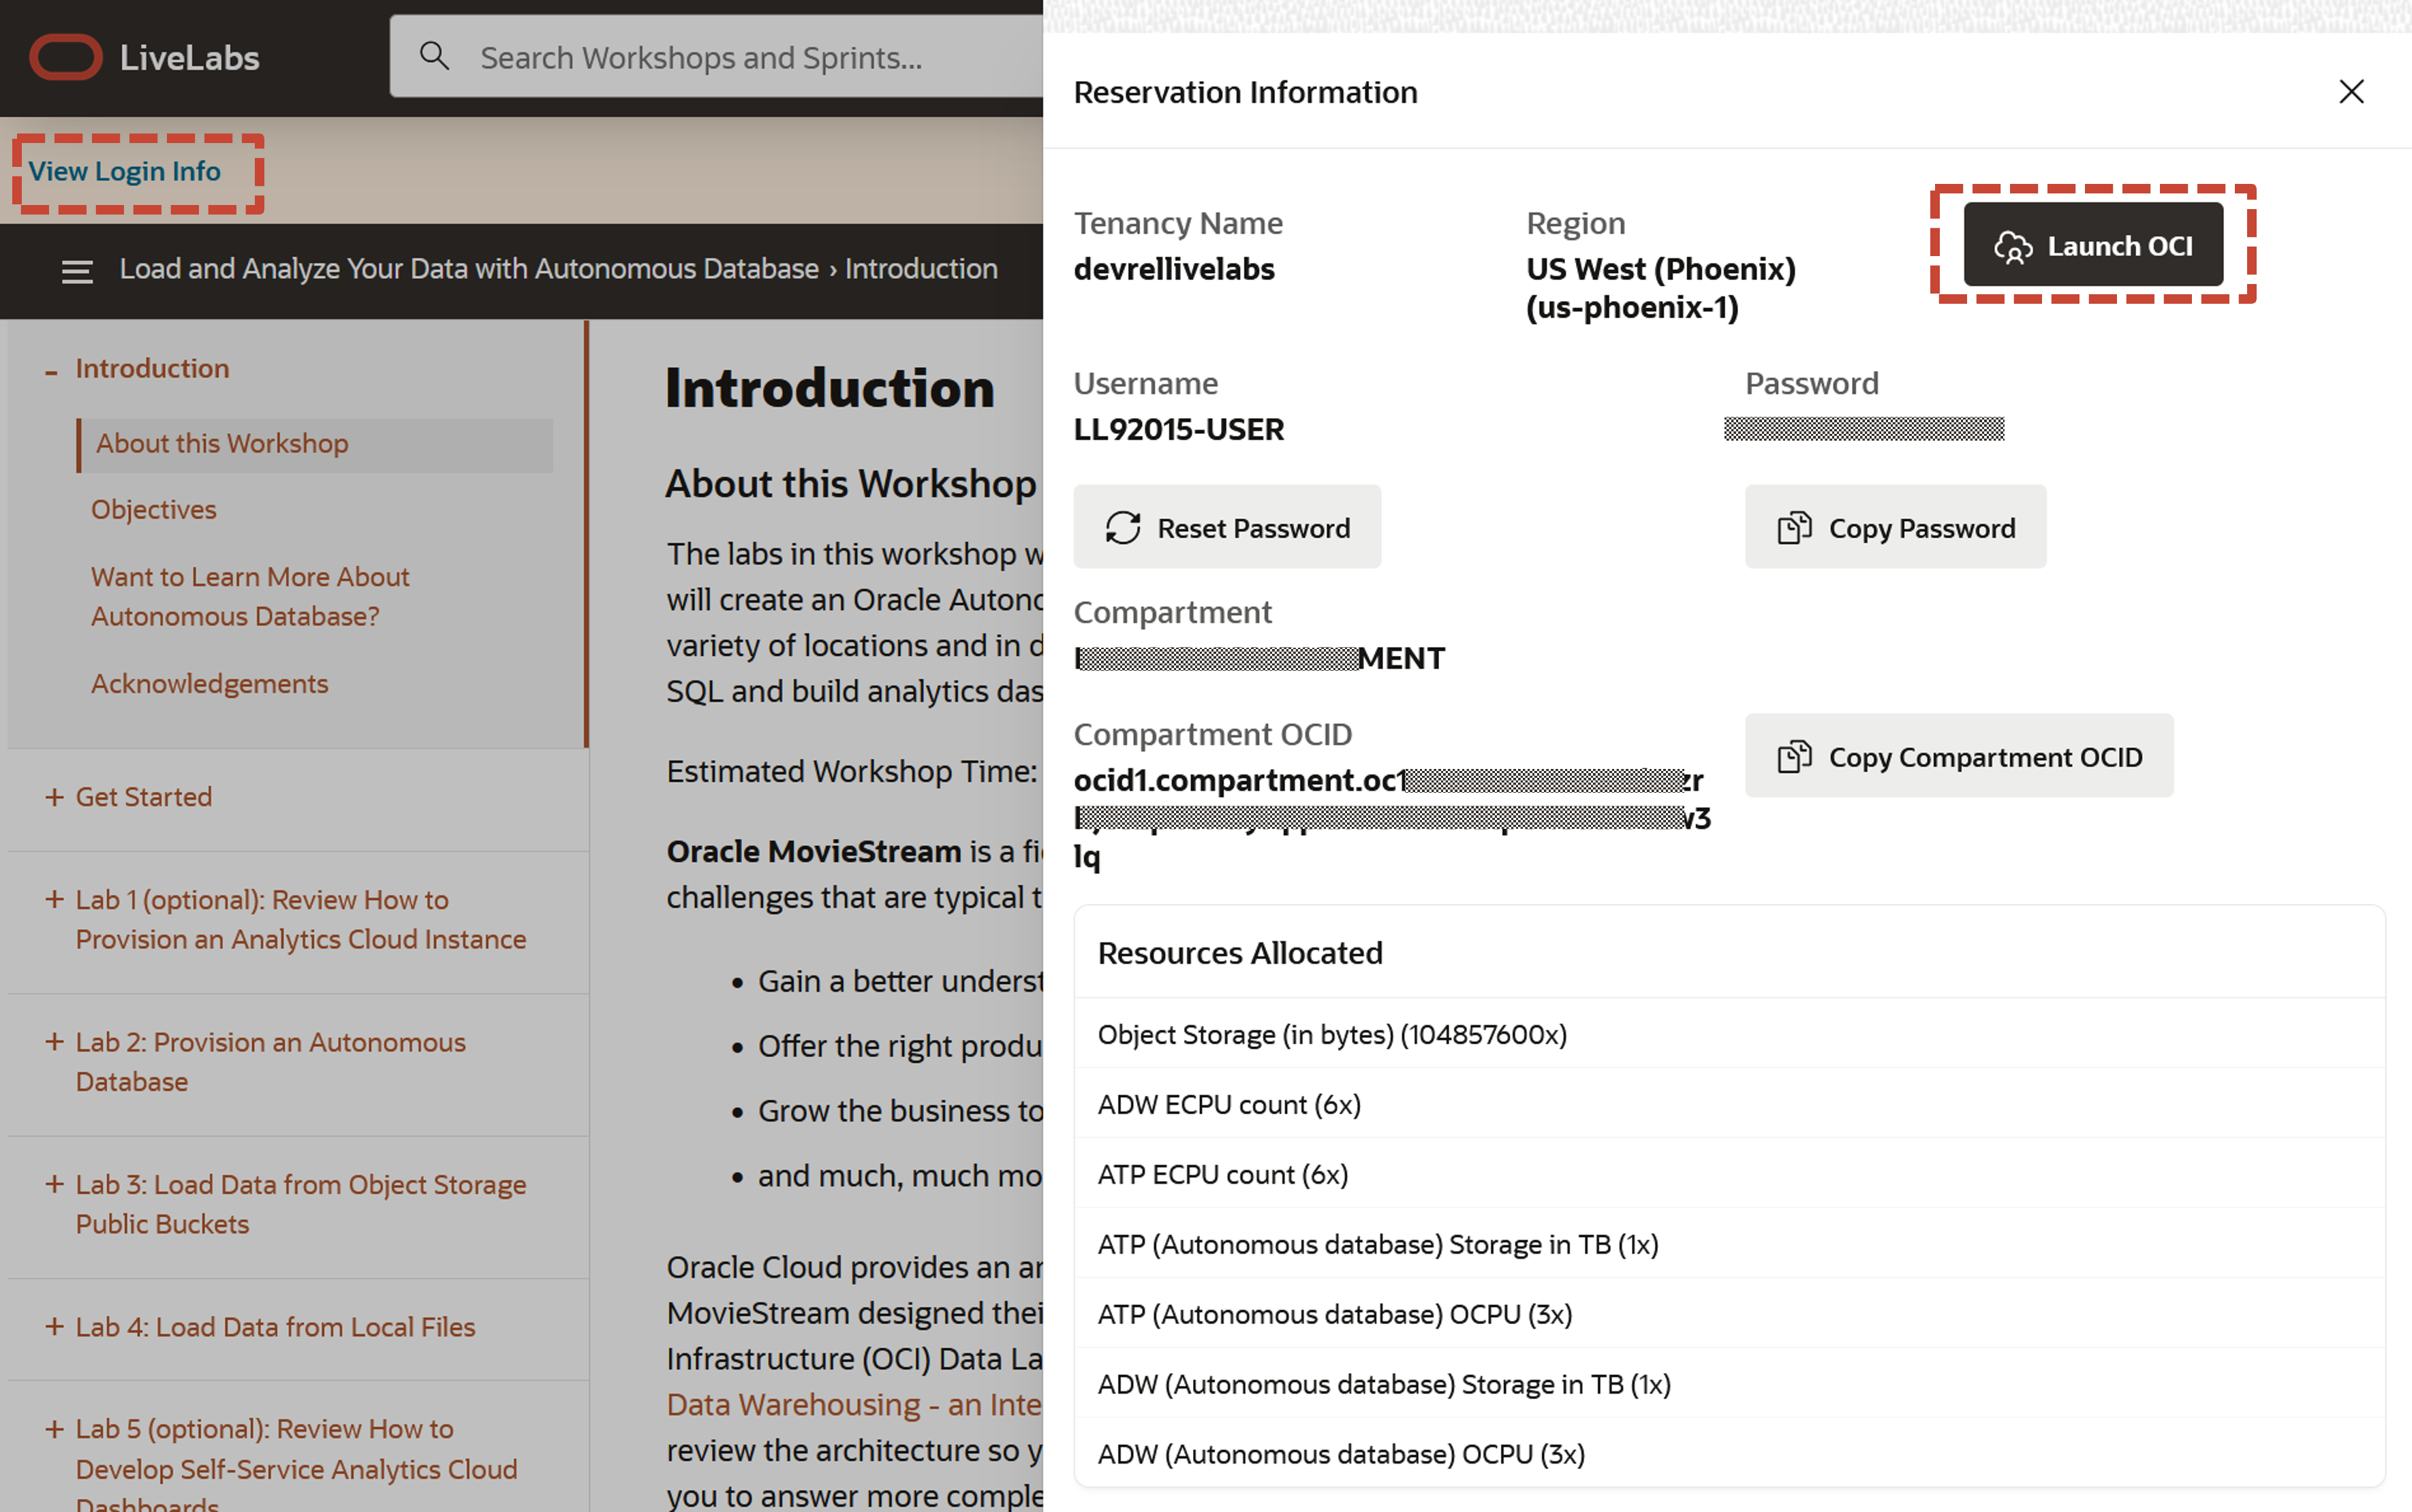
Task: Close the Reservation Information panel
Action: click(2351, 92)
